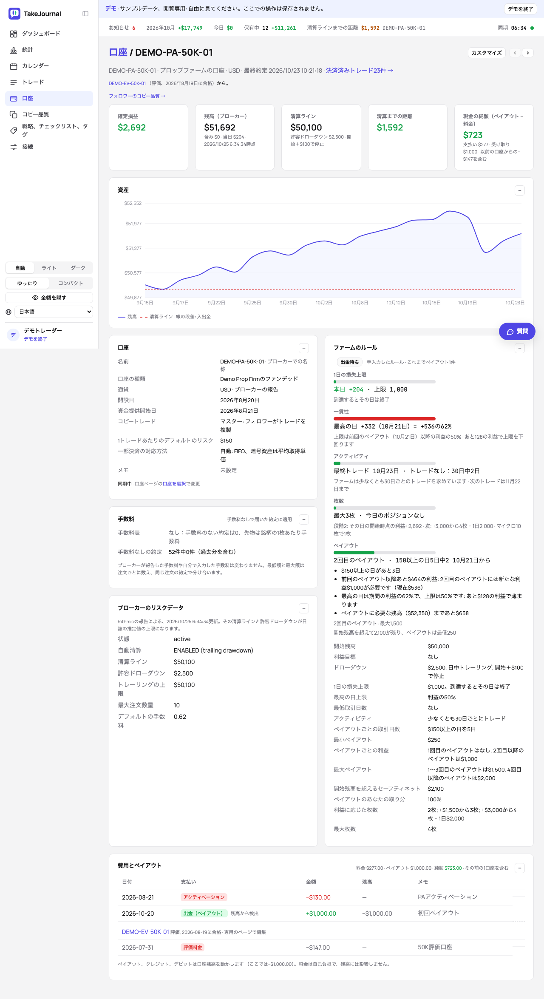Collapse the 資産 chart panel
This screenshot has height=999, width=544.
520,190
